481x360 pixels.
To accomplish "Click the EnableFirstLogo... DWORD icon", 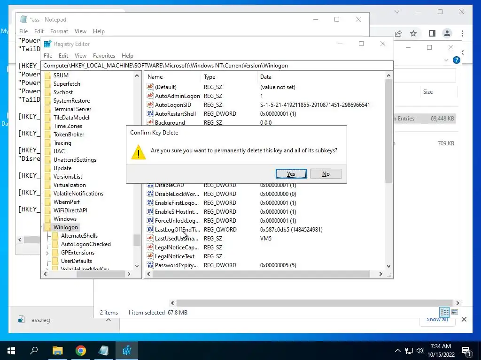I will [x=150, y=202].
